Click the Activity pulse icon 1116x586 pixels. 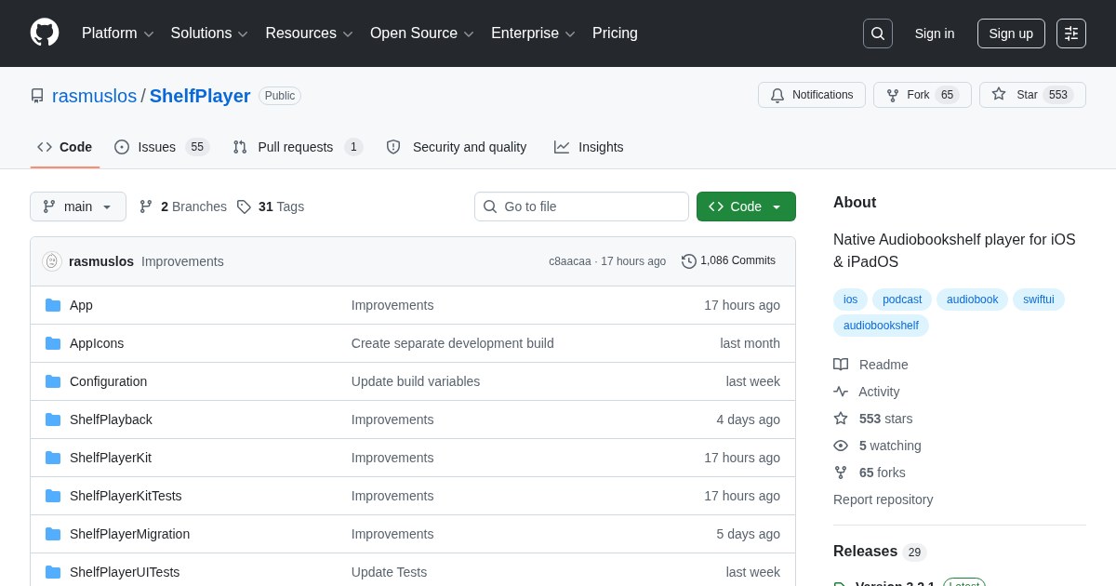[841, 392]
